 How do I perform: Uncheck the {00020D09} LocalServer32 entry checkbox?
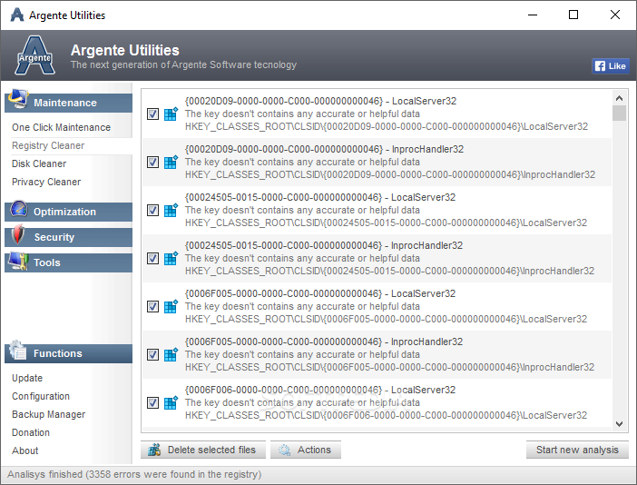point(152,114)
